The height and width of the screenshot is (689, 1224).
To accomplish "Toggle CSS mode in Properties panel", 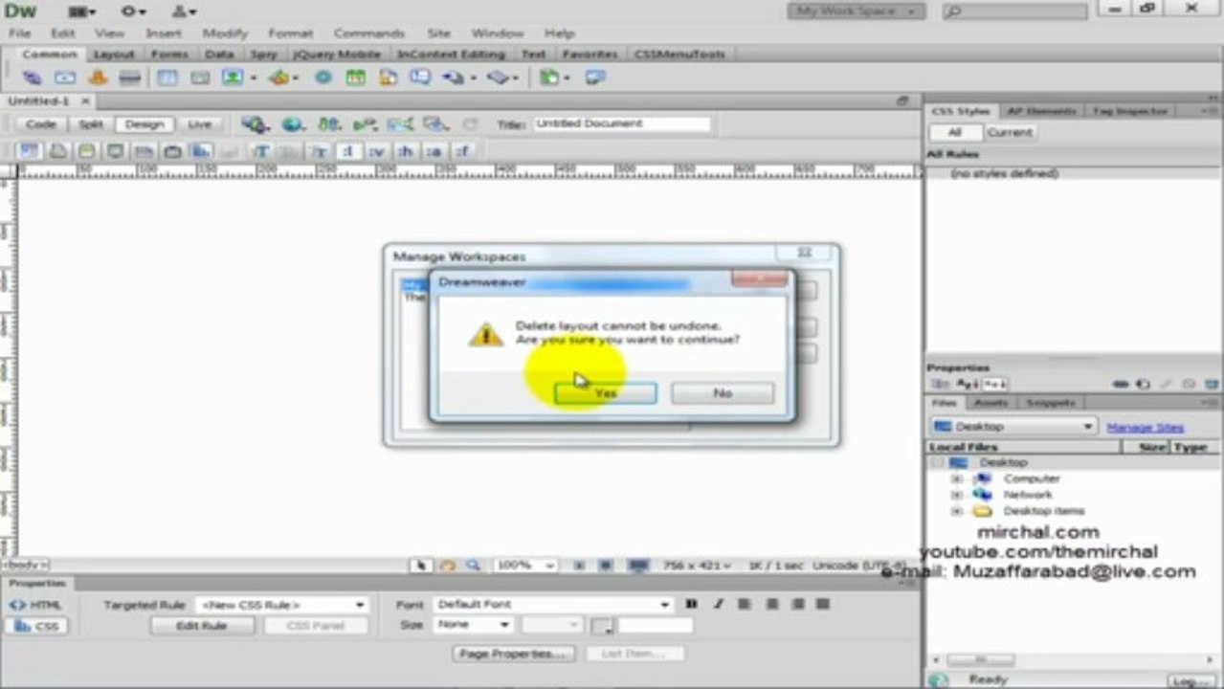I will point(36,626).
